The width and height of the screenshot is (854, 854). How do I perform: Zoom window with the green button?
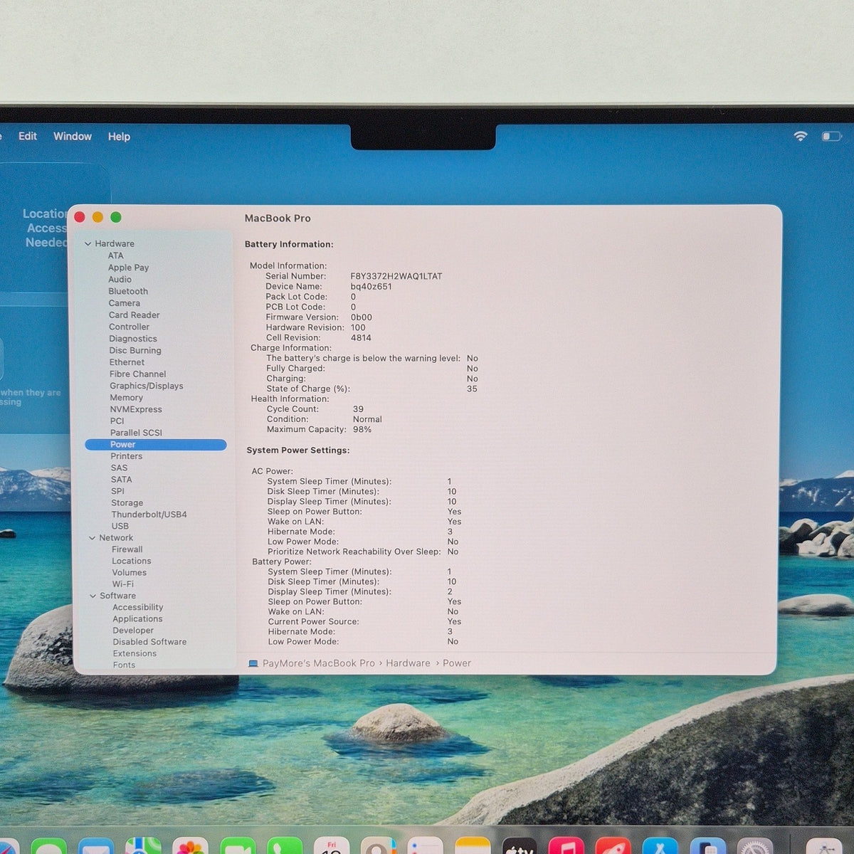(116, 218)
